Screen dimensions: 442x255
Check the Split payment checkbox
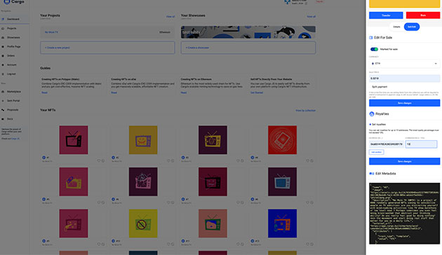[x=370, y=87]
